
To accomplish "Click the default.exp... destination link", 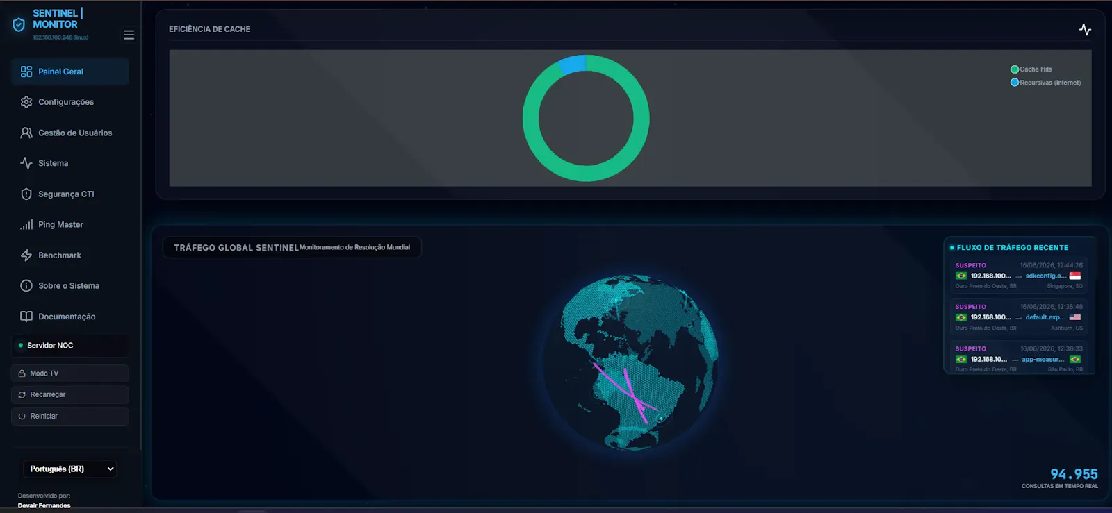I will (x=1045, y=317).
